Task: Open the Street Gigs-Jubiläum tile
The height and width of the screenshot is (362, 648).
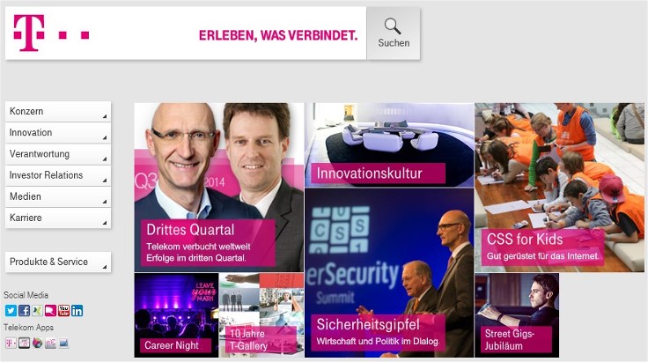Action: pyautogui.click(x=517, y=315)
